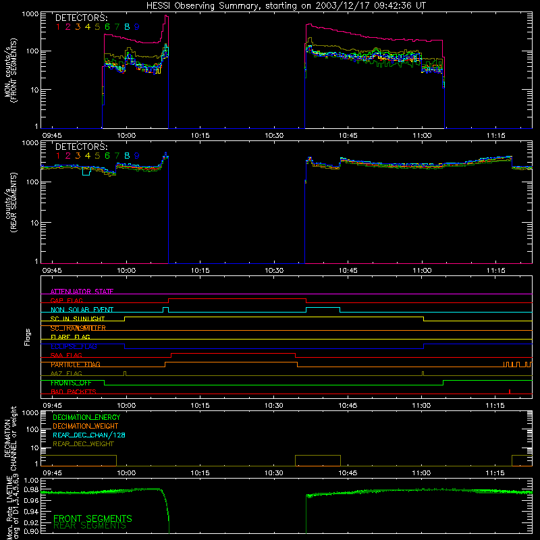
Task: Select the A4Z_FLAG label
Action: click(x=66, y=373)
